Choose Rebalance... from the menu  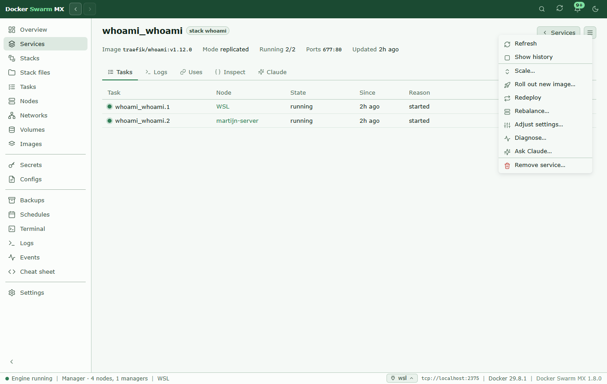545,111
